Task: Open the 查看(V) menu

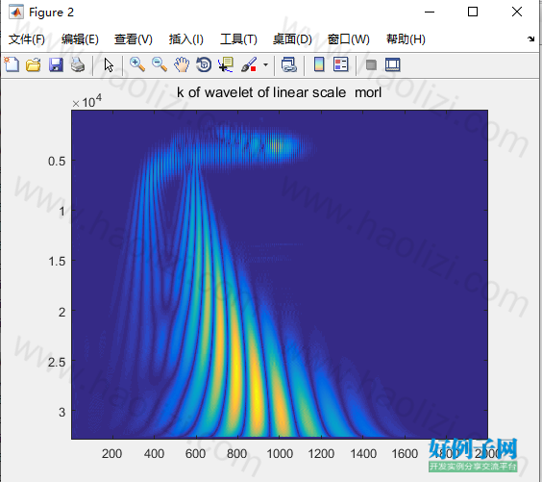Action: coord(134,39)
